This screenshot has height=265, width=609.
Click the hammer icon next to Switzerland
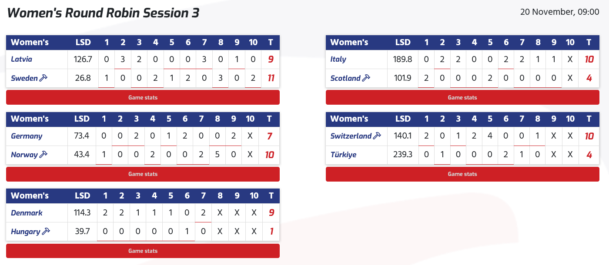377,136
